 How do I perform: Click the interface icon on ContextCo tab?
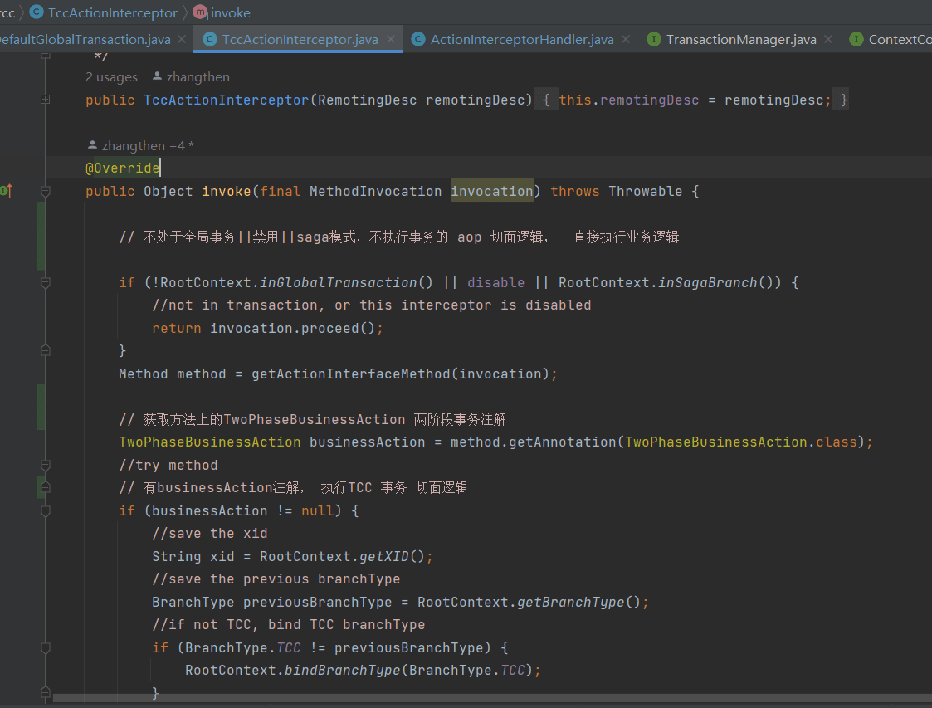pos(856,39)
